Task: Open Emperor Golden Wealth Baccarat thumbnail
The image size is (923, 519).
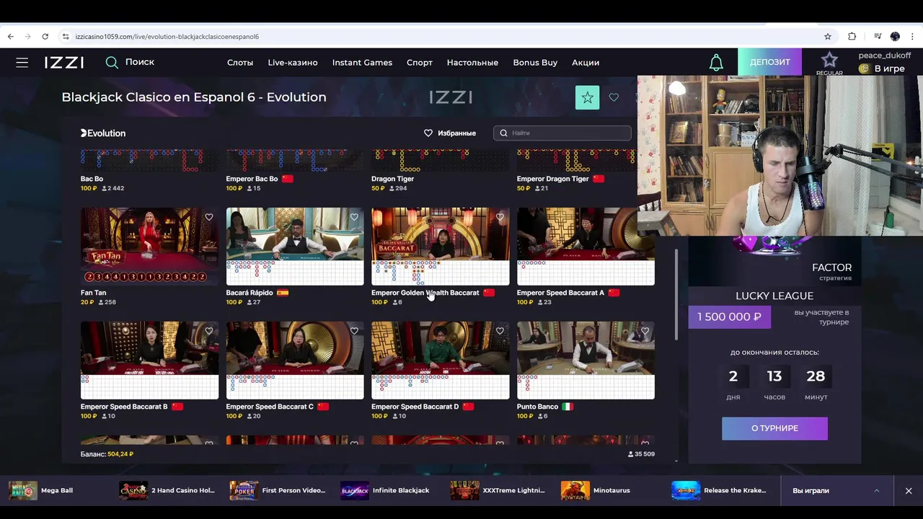Action: click(x=440, y=247)
